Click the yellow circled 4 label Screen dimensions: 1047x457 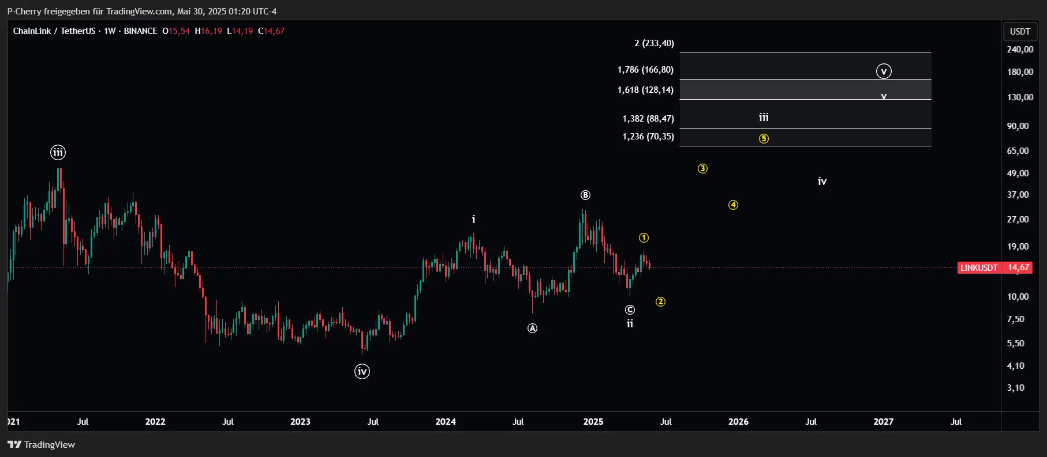733,205
